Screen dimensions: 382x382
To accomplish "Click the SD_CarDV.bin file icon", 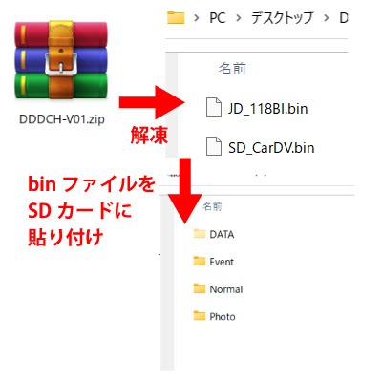I will point(214,146).
